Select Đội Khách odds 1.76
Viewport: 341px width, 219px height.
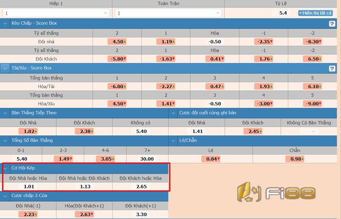(x=264, y=59)
